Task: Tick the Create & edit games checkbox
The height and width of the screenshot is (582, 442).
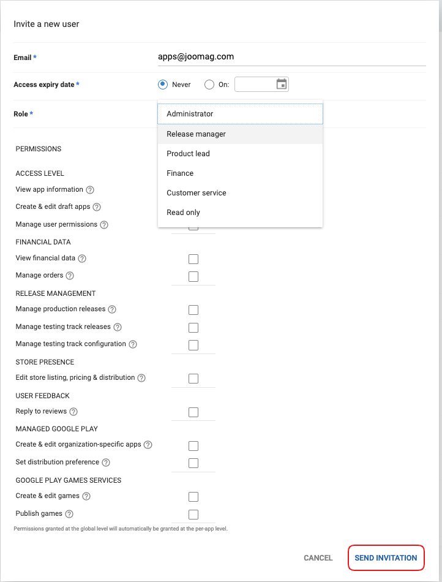Action: 193,496
